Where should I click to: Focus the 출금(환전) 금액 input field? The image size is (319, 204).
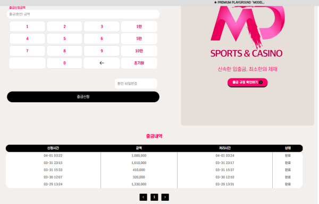coord(83,14)
